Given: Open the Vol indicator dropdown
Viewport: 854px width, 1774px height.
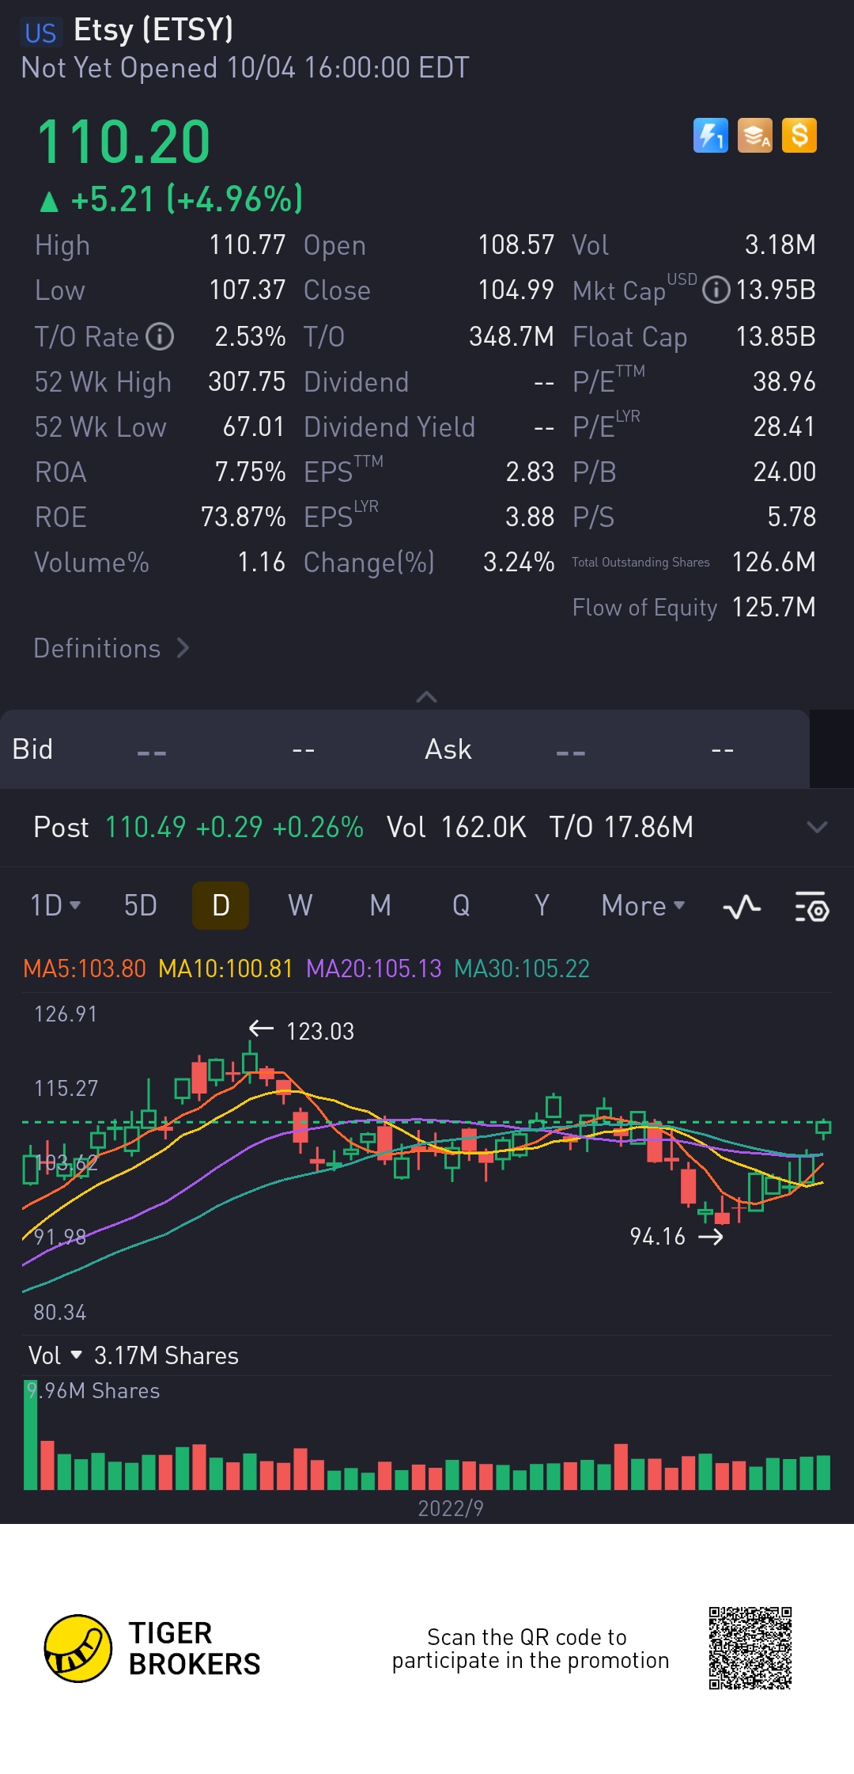Looking at the screenshot, I should [x=55, y=1355].
